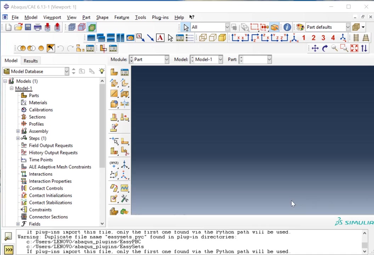Expand the Assembly tree node
Image resolution: width=374 pixels, height=255 pixels.
(x=18, y=131)
